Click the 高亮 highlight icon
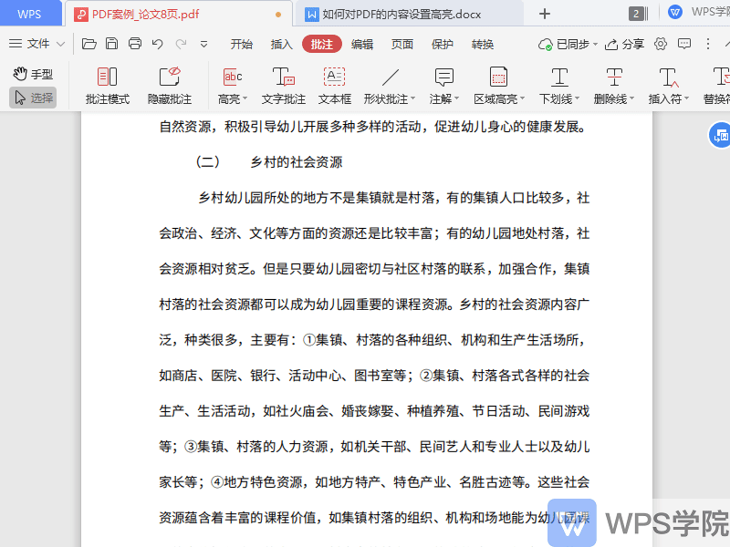This screenshot has width=730, height=547. [x=233, y=77]
